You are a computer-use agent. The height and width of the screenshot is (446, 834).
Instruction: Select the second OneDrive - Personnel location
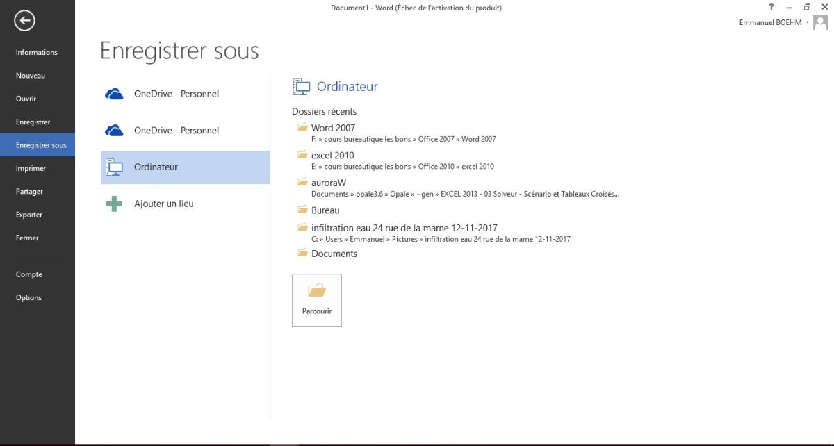[185, 131]
